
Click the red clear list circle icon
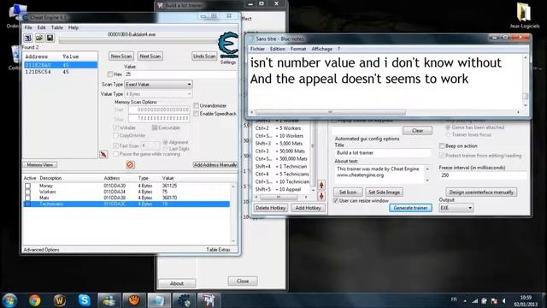pos(130,164)
